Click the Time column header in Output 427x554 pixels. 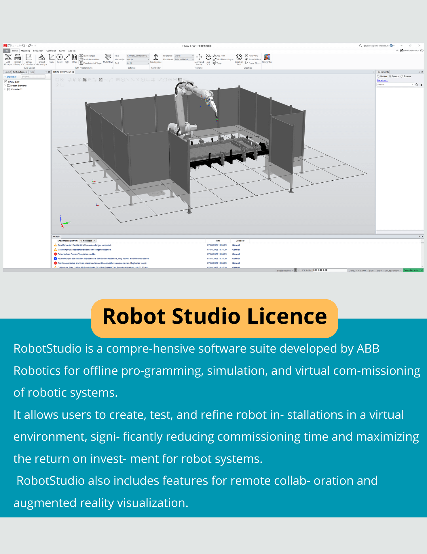click(218, 241)
